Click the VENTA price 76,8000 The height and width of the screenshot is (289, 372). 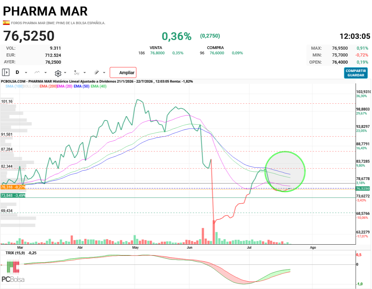pyautogui.click(x=157, y=53)
